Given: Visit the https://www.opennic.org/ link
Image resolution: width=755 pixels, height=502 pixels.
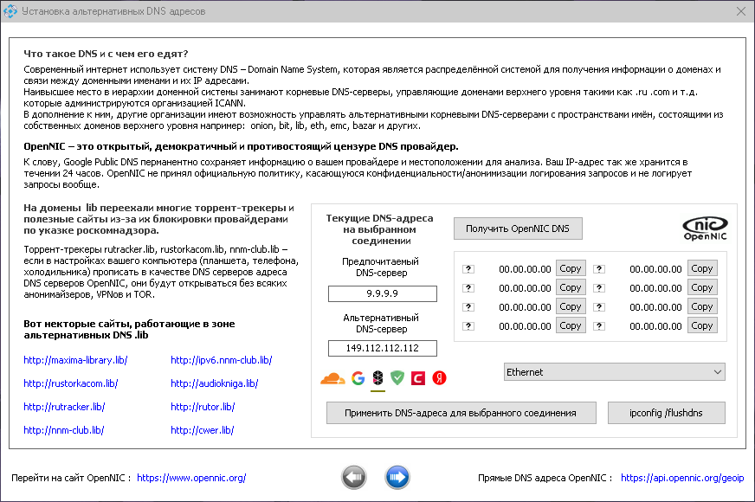Looking at the screenshot, I should [x=191, y=478].
